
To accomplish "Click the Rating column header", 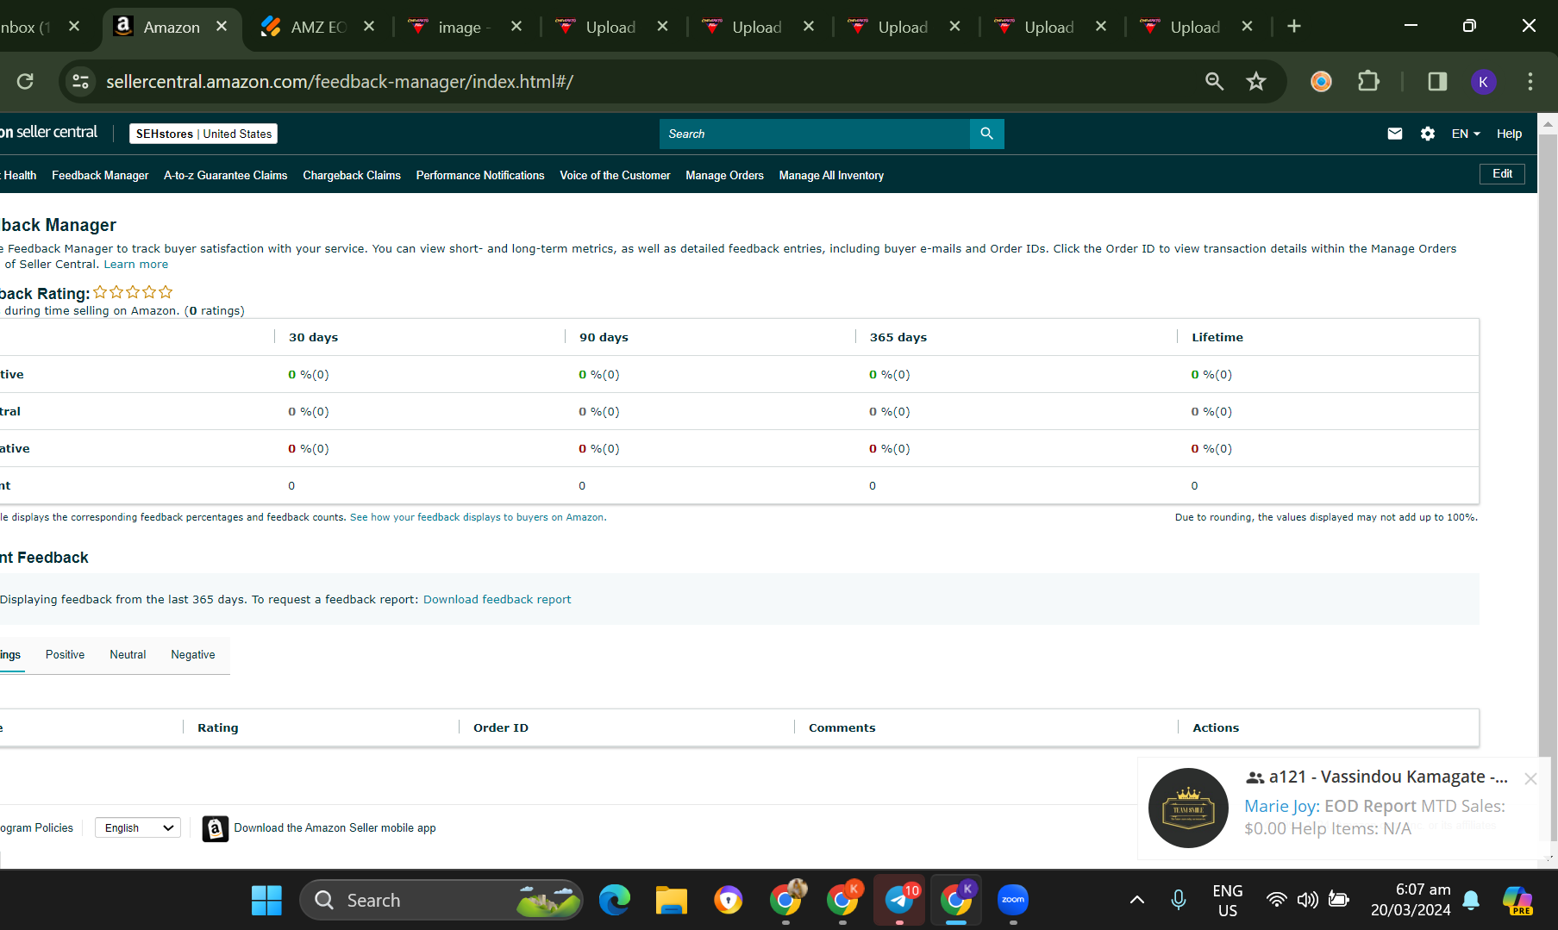I will pos(217,728).
